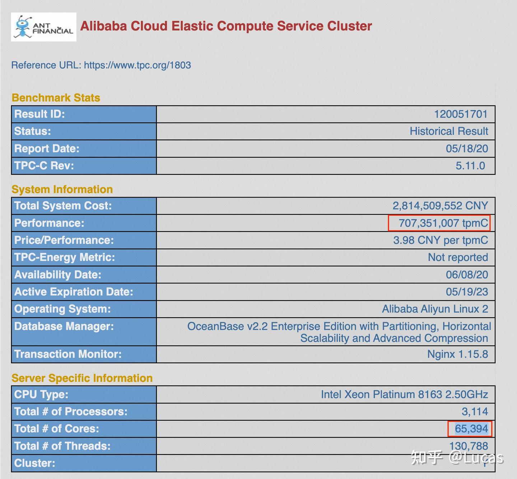Click the Nginx 1.15.8 transaction monitor value
This screenshot has height=479, width=517.
[x=457, y=354]
